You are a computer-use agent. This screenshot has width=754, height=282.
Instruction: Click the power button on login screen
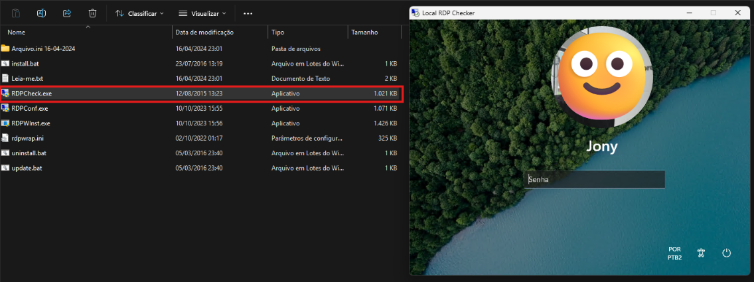pyautogui.click(x=726, y=253)
